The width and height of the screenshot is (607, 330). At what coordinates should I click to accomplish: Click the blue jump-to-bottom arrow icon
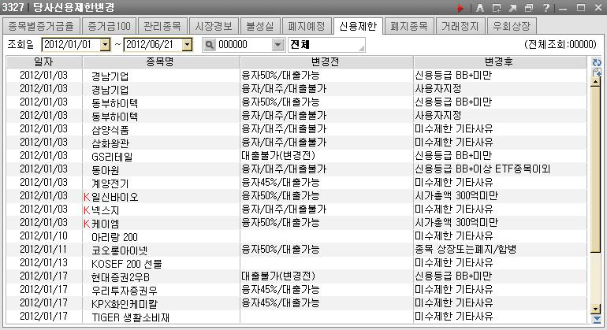pyautogui.click(x=597, y=319)
